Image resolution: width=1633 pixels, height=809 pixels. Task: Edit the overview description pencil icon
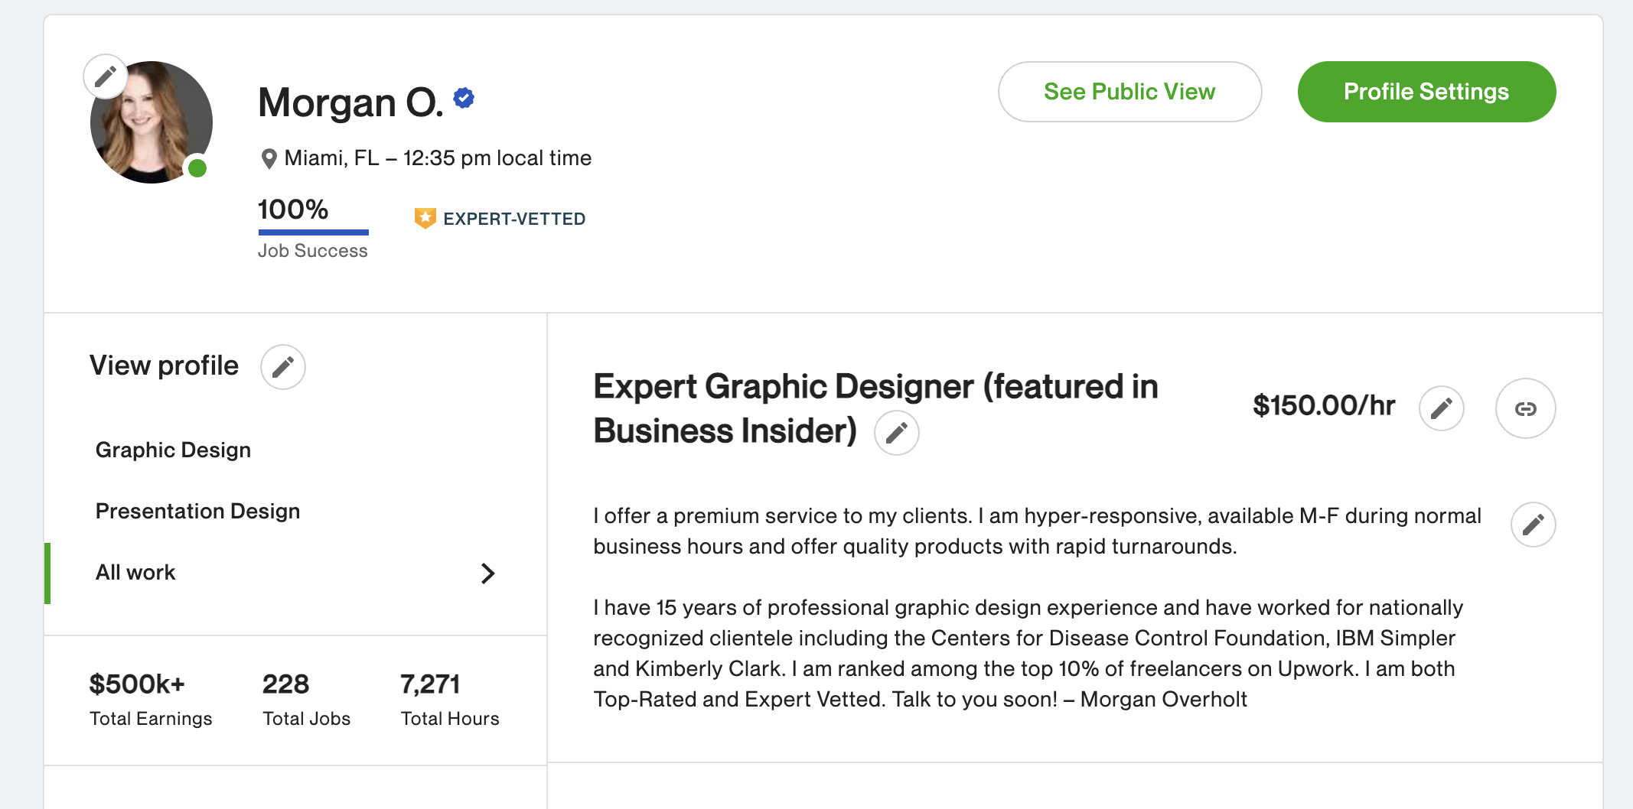coord(1534,525)
